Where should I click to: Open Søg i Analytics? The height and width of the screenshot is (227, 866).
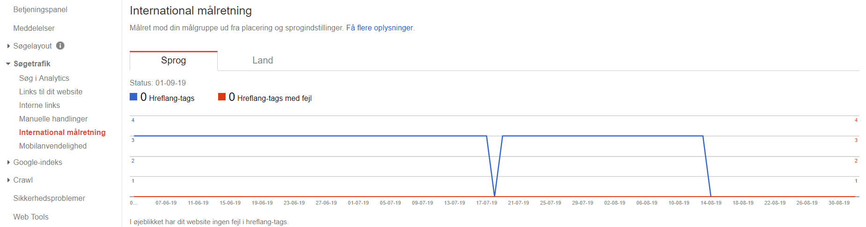pos(44,78)
